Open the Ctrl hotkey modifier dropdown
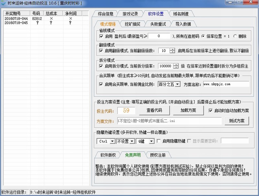Viewport: 259px width, 196px height. [x=112, y=141]
